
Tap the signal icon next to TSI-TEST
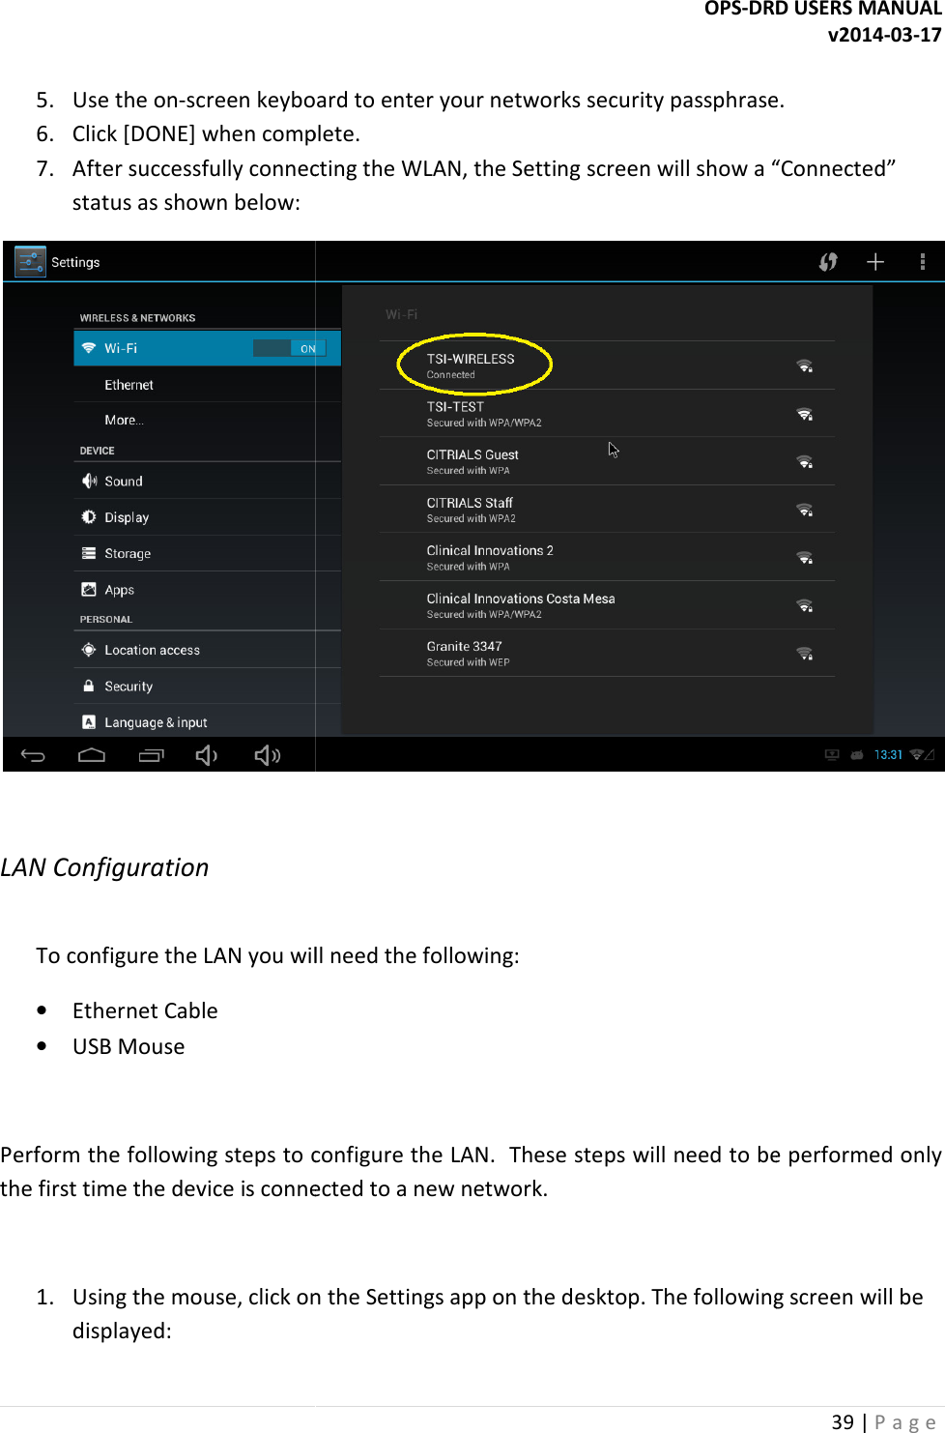click(804, 413)
